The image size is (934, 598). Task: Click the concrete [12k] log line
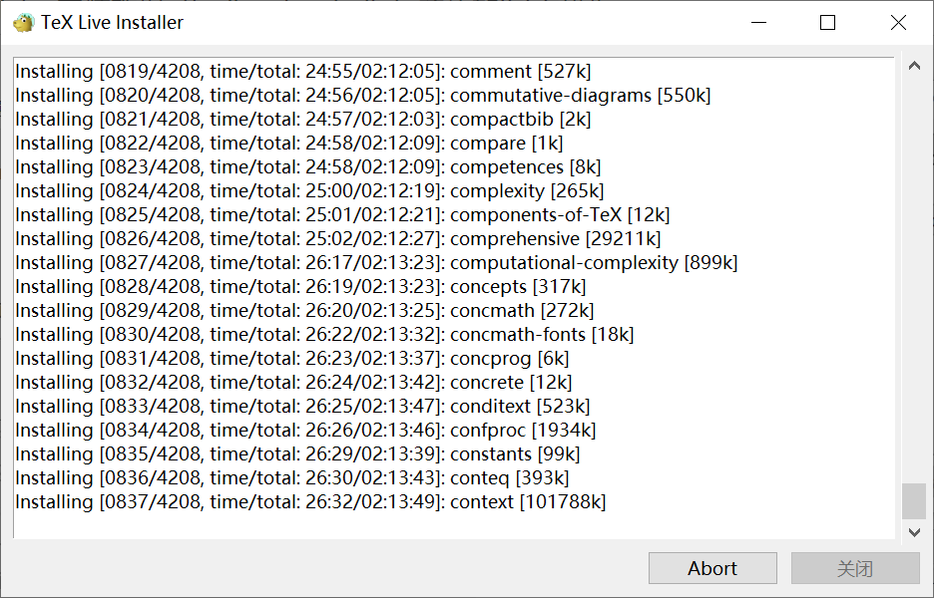pos(293,382)
